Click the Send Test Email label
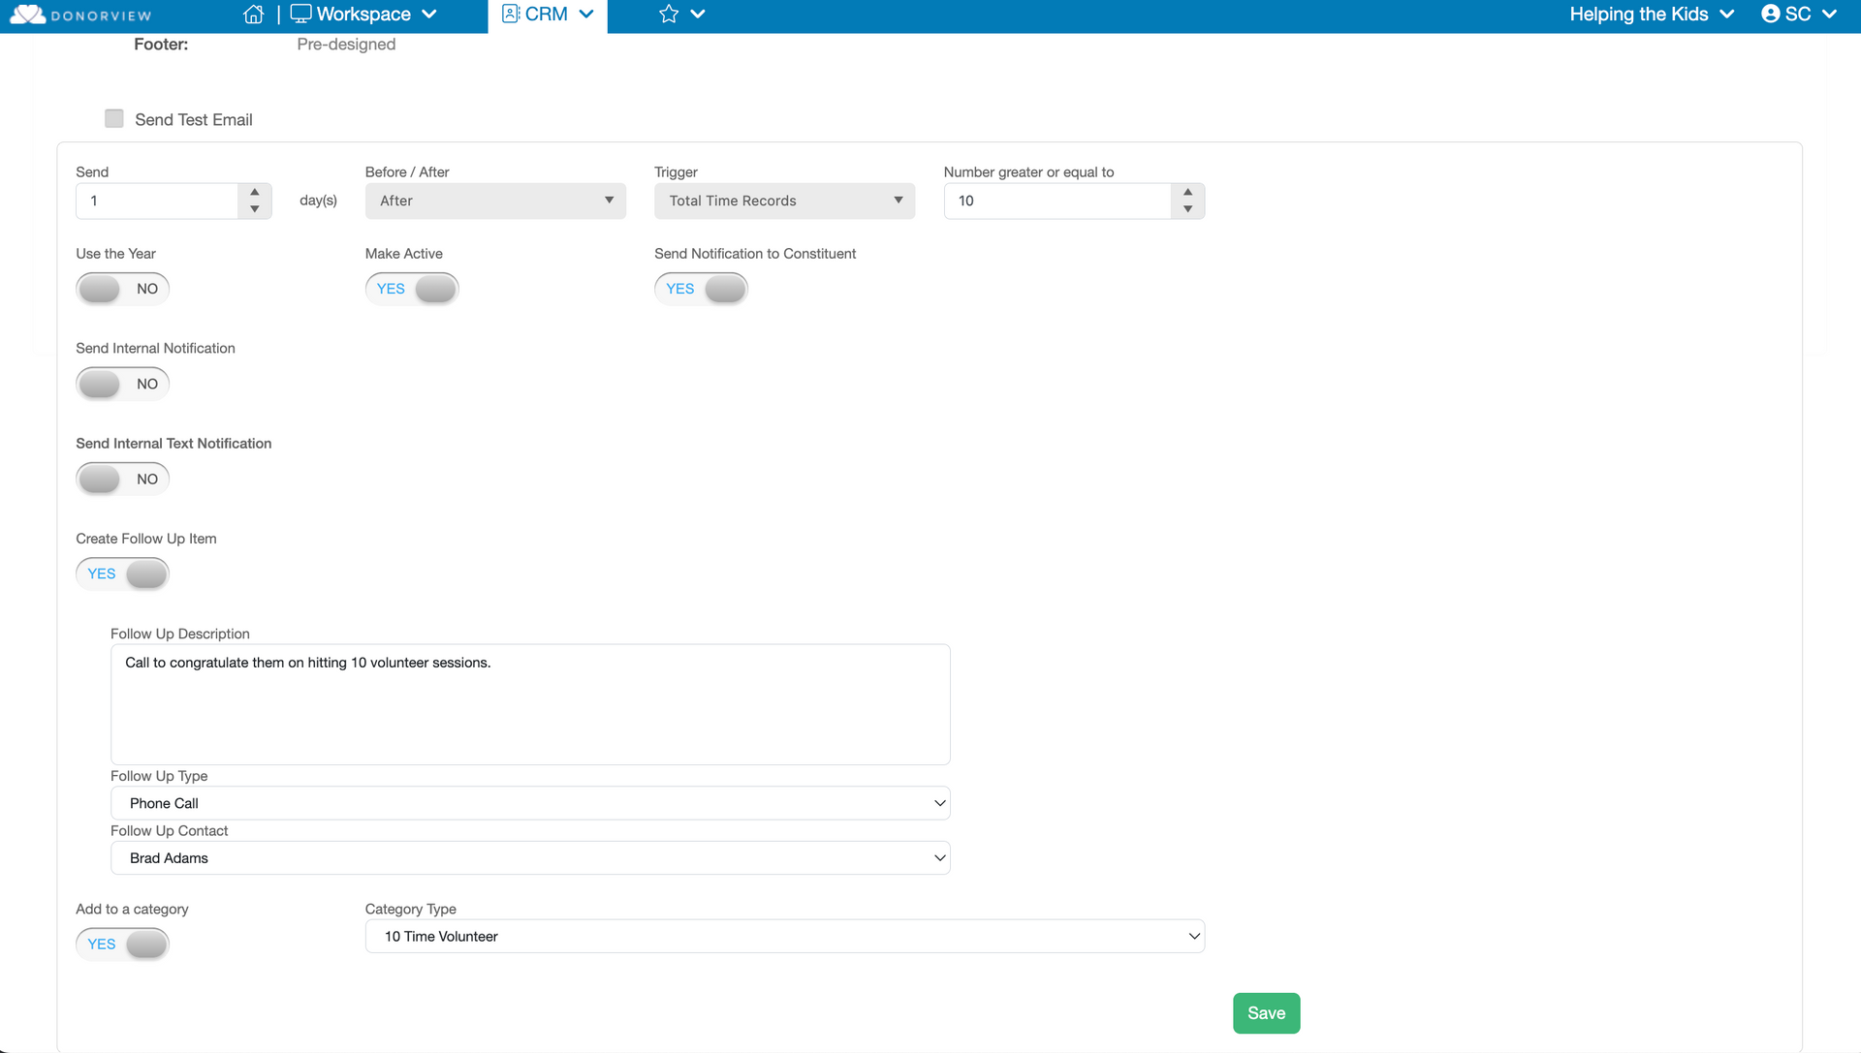This screenshot has width=1861, height=1053. [x=194, y=119]
